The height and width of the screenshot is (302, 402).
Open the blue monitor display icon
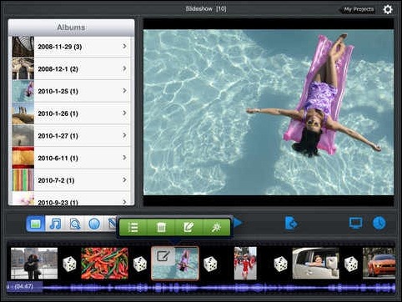355,223
